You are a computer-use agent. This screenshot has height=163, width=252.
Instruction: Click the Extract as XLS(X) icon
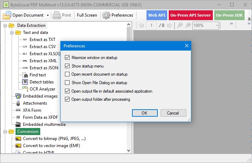coord(25,54)
